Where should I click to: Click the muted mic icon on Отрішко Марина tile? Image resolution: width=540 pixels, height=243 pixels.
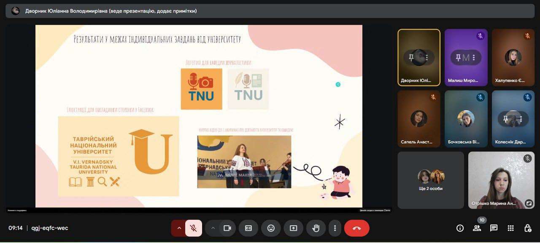(527, 158)
